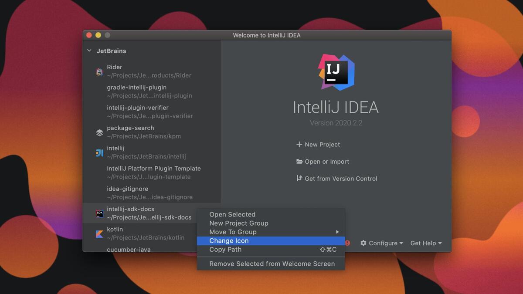523x294 pixels.
Task: Open the Configure dropdown menu
Action: click(382, 243)
